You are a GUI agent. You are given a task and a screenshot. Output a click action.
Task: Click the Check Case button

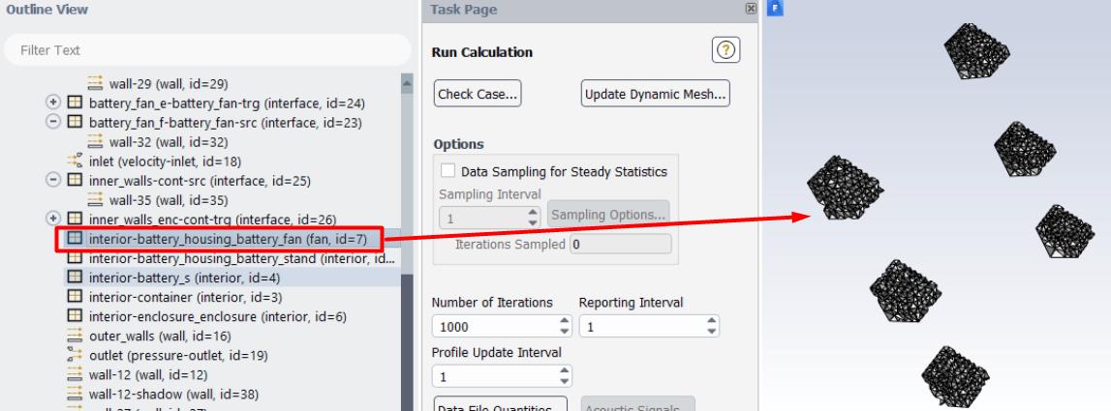coord(478,94)
